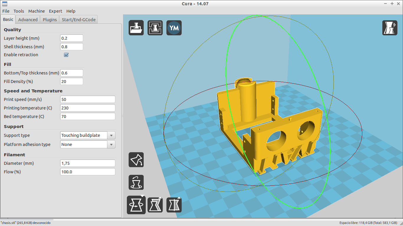Click the YM YouMagine share icon

174,28
